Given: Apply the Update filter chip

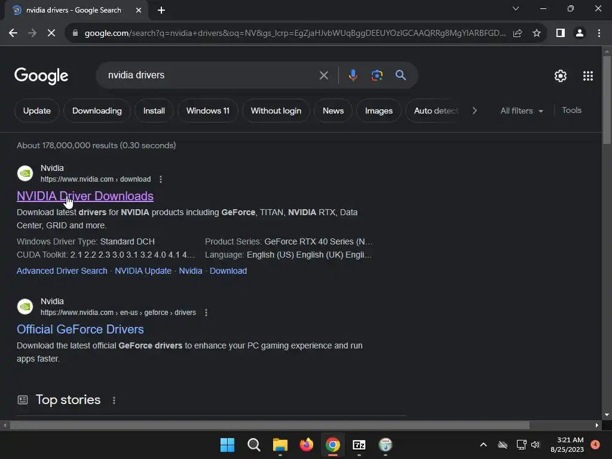Looking at the screenshot, I should tap(36, 111).
